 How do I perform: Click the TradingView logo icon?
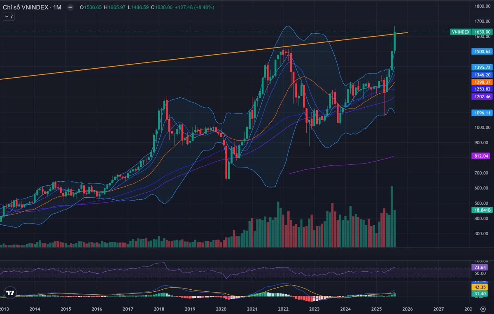[x=10, y=293]
